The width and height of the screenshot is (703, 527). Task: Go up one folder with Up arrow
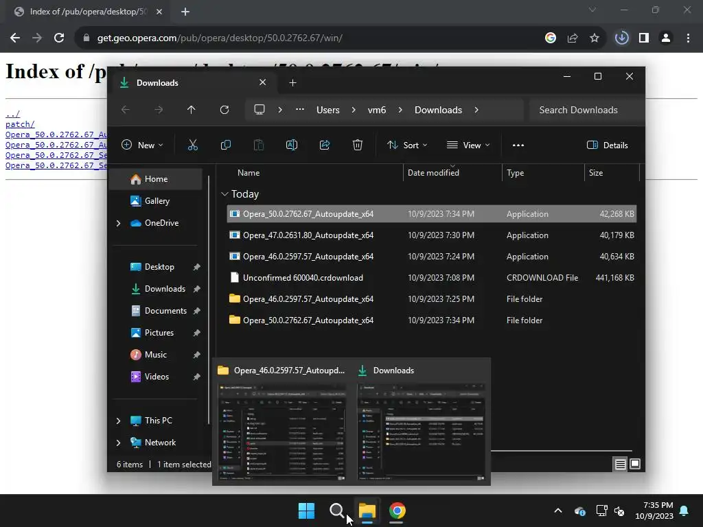(x=191, y=110)
